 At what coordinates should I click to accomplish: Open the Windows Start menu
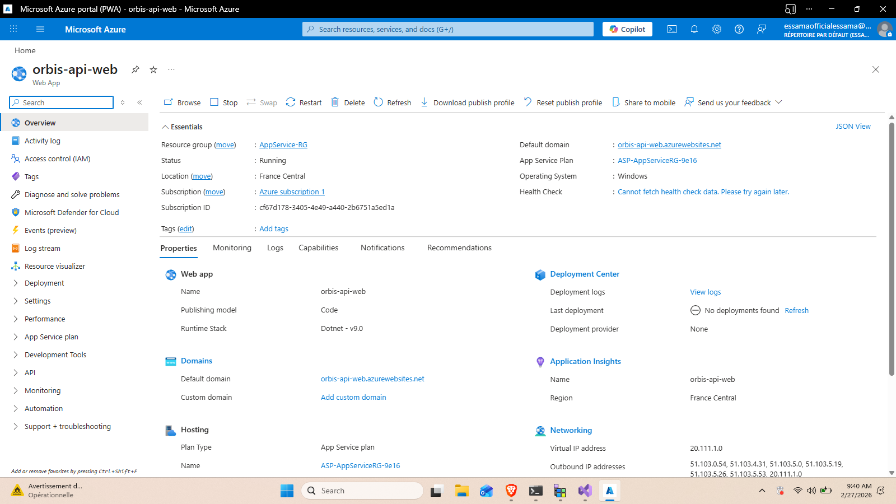pyautogui.click(x=287, y=491)
